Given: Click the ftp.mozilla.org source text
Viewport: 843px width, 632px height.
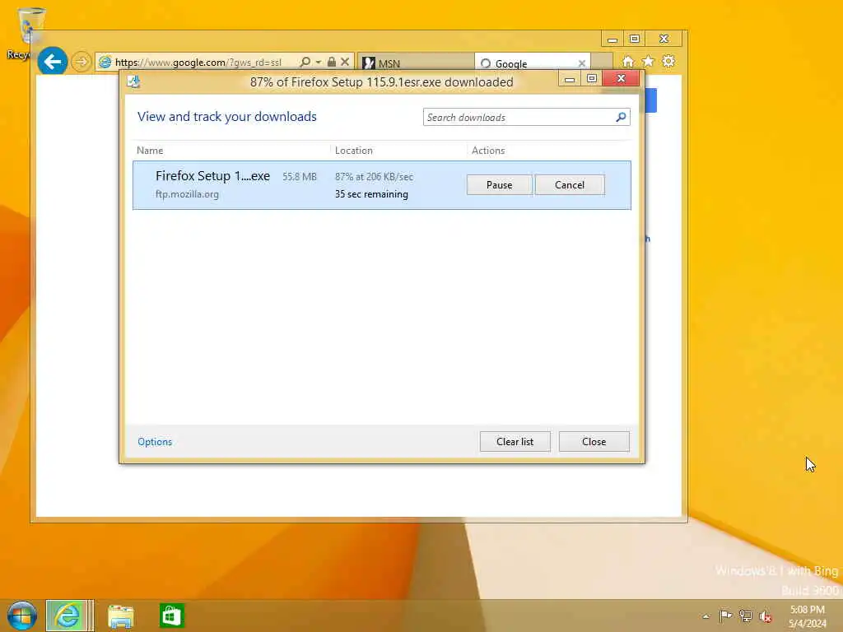Looking at the screenshot, I should coord(187,194).
